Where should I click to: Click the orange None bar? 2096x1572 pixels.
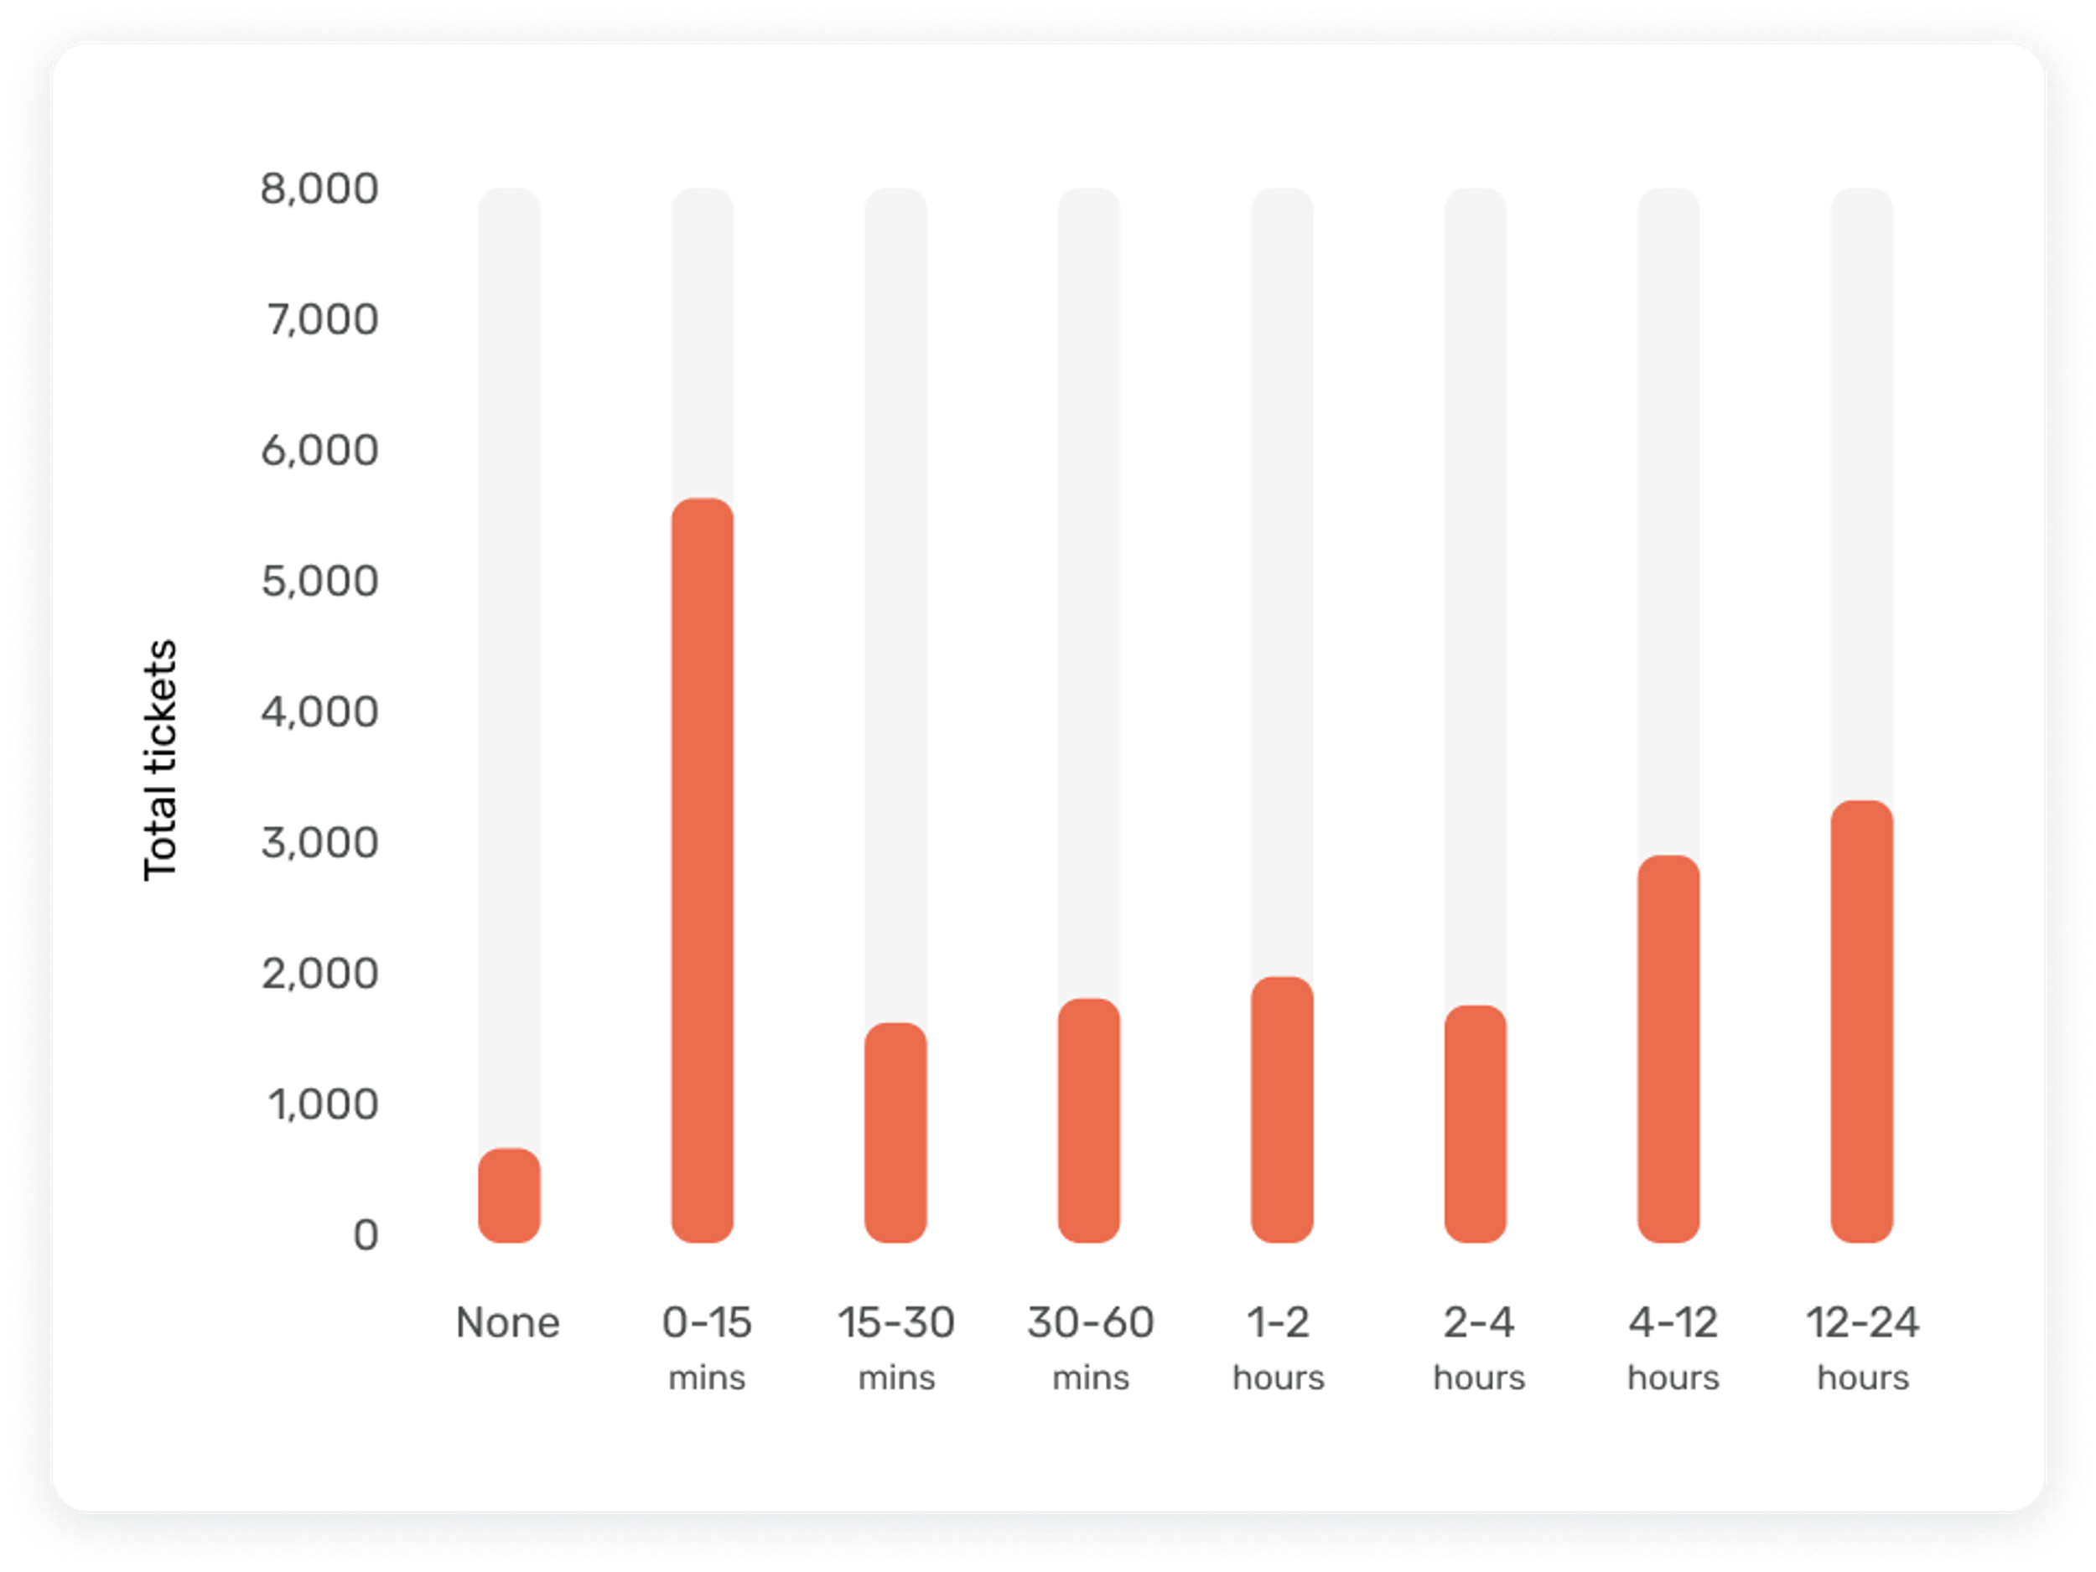click(509, 1195)
